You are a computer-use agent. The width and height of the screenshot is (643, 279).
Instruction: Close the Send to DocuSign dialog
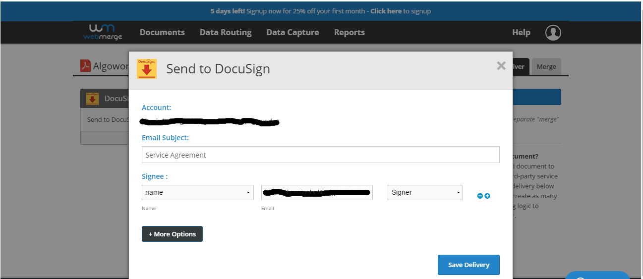501,66
